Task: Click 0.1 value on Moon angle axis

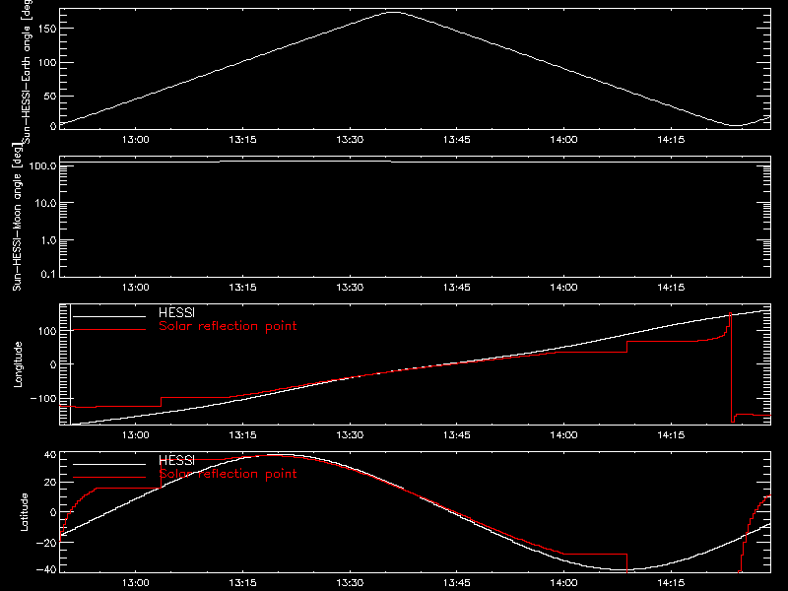Action: 48,275
